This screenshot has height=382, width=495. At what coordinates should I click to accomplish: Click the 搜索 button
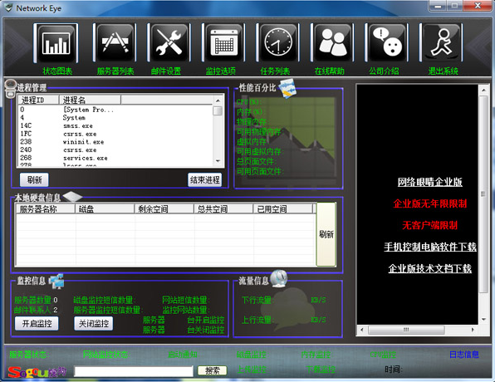(x=212, y=371)
